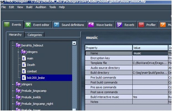
Task: Click the berahts_hideout folder icon
Action: click(x=18, y=45)
